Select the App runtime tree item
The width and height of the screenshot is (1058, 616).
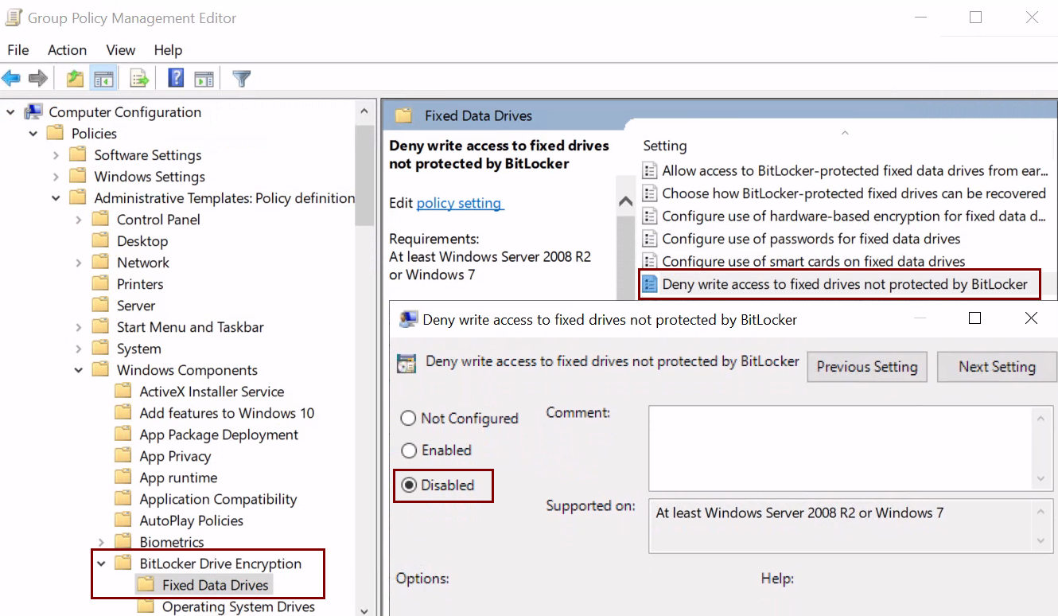coord(178,477)
